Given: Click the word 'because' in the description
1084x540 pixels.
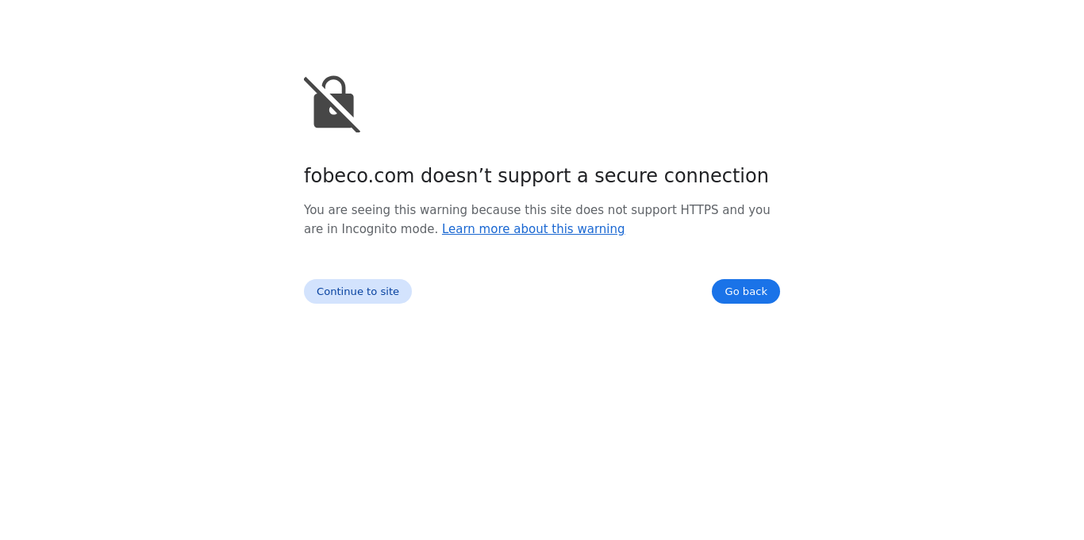Looking at the screenshot, I should click(495, 210).
